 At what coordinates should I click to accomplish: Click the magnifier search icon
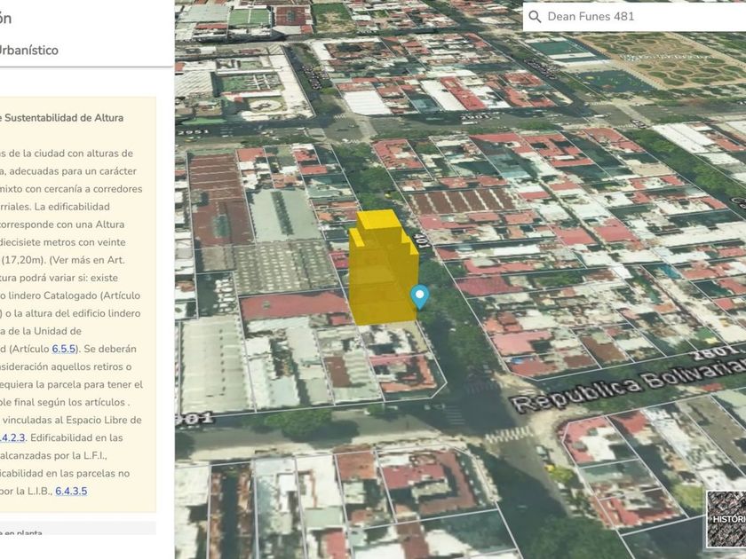coord(535,16)
